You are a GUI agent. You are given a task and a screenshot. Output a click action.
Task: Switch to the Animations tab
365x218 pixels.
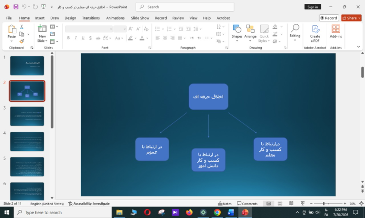[x=115, y=18]
